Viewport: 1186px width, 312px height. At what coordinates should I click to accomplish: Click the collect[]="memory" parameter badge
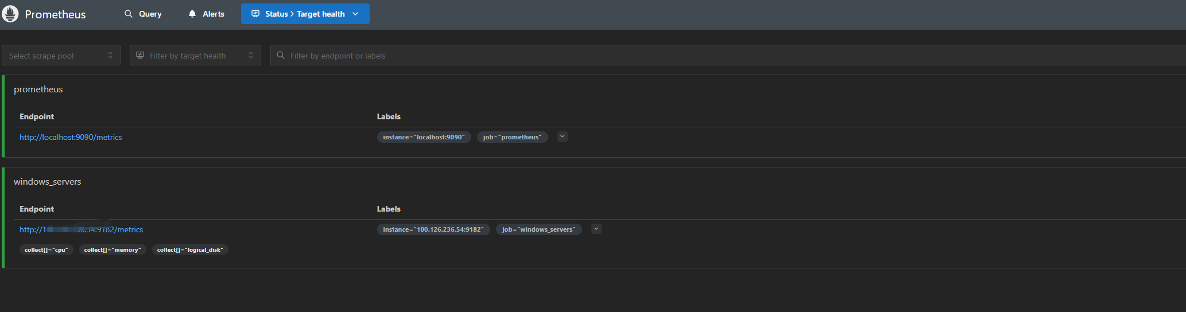[113, 249]
